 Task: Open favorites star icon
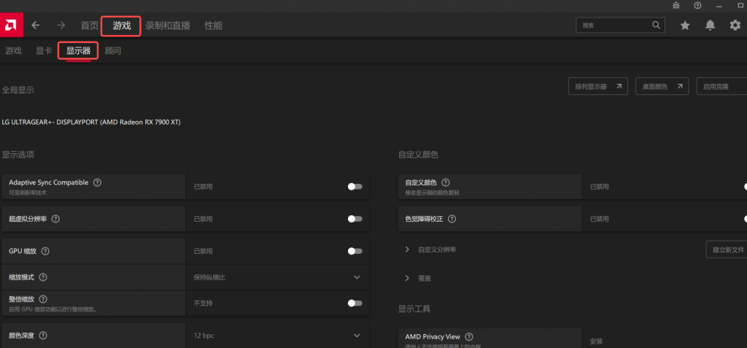[685, 26]
